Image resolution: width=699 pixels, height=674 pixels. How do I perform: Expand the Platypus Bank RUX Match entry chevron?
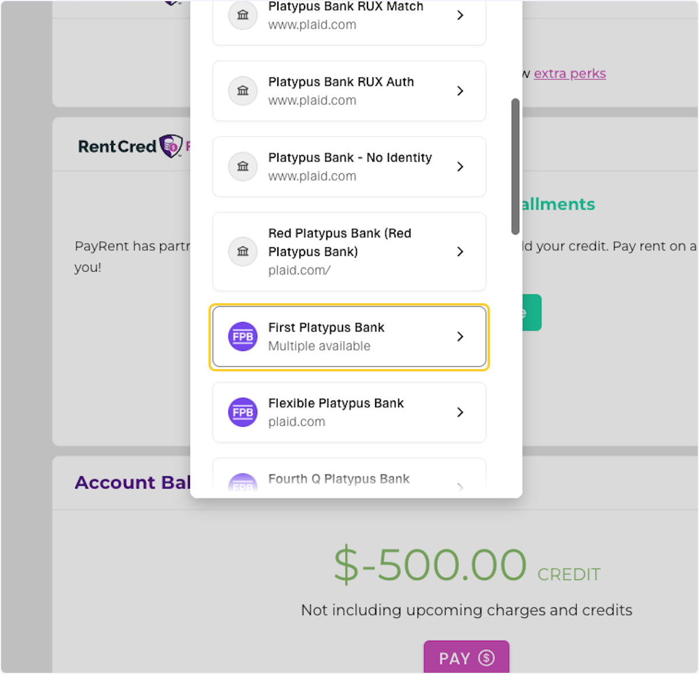click(460, 15)
